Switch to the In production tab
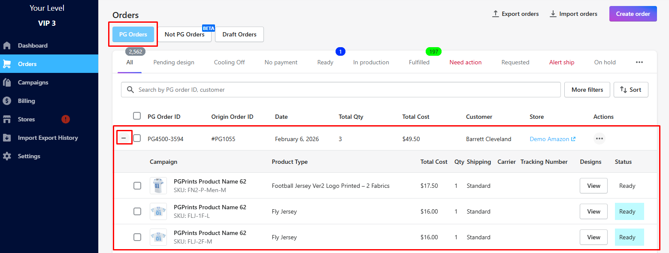This screenshot has height=253, width=669. (371, 62)
